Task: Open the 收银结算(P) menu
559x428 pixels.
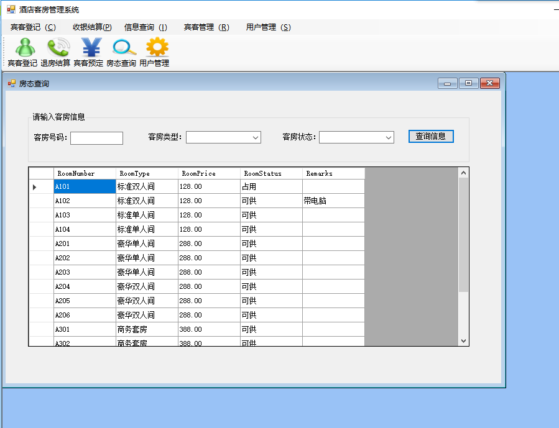Action: tap(92, 27)
